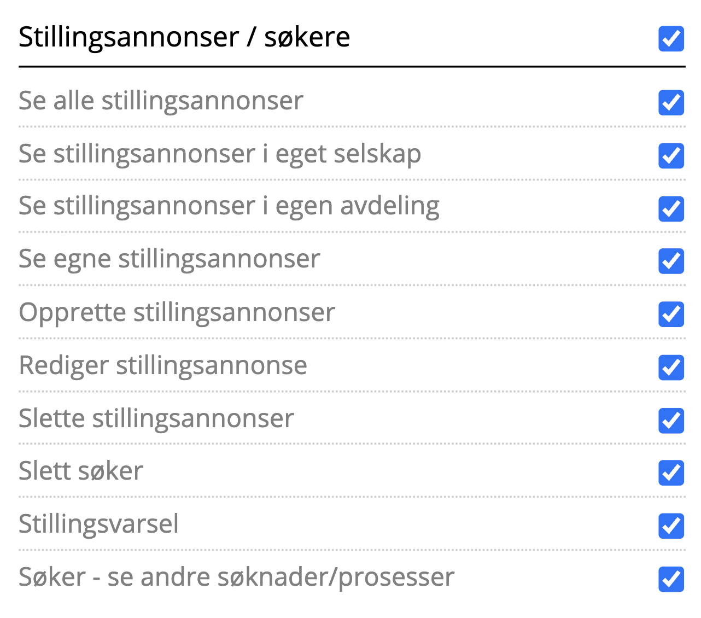Untick the Se alle stillingsannonser checkbox
The width and height of the screenshot is (701, 618).
coord(671,103)
